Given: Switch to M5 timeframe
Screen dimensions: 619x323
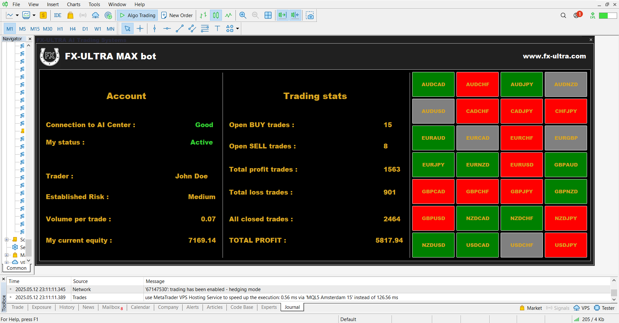Looking at the screenshot, I should click(x=22, y=29).
